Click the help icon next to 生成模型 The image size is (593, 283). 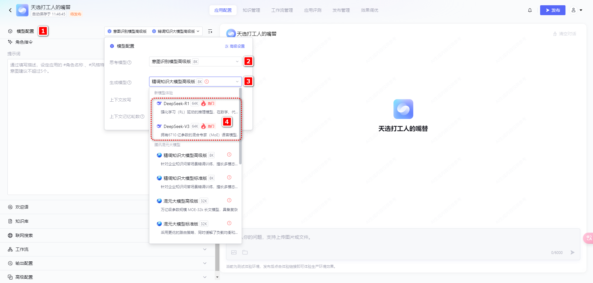click(129, 82)
